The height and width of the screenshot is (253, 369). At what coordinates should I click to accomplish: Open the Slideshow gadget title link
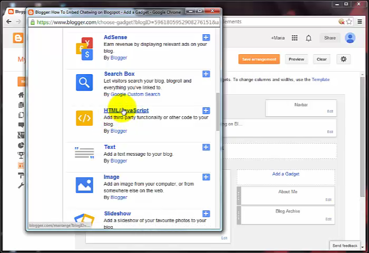[x=118, y=214]
